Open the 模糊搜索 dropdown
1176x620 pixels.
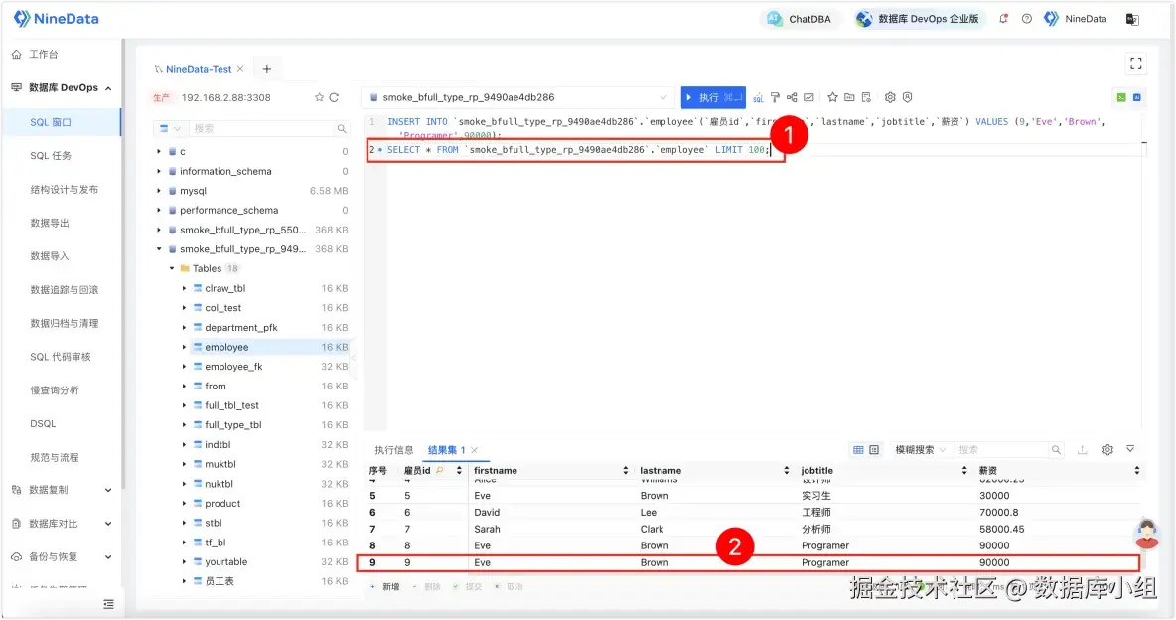pyautogui.click(x=920, y=449)
